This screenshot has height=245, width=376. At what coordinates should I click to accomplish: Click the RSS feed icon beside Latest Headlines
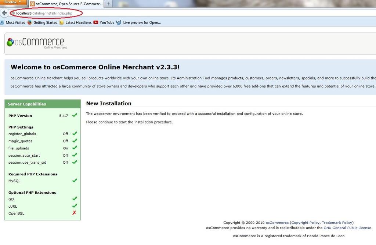click(x=62, y=22)
